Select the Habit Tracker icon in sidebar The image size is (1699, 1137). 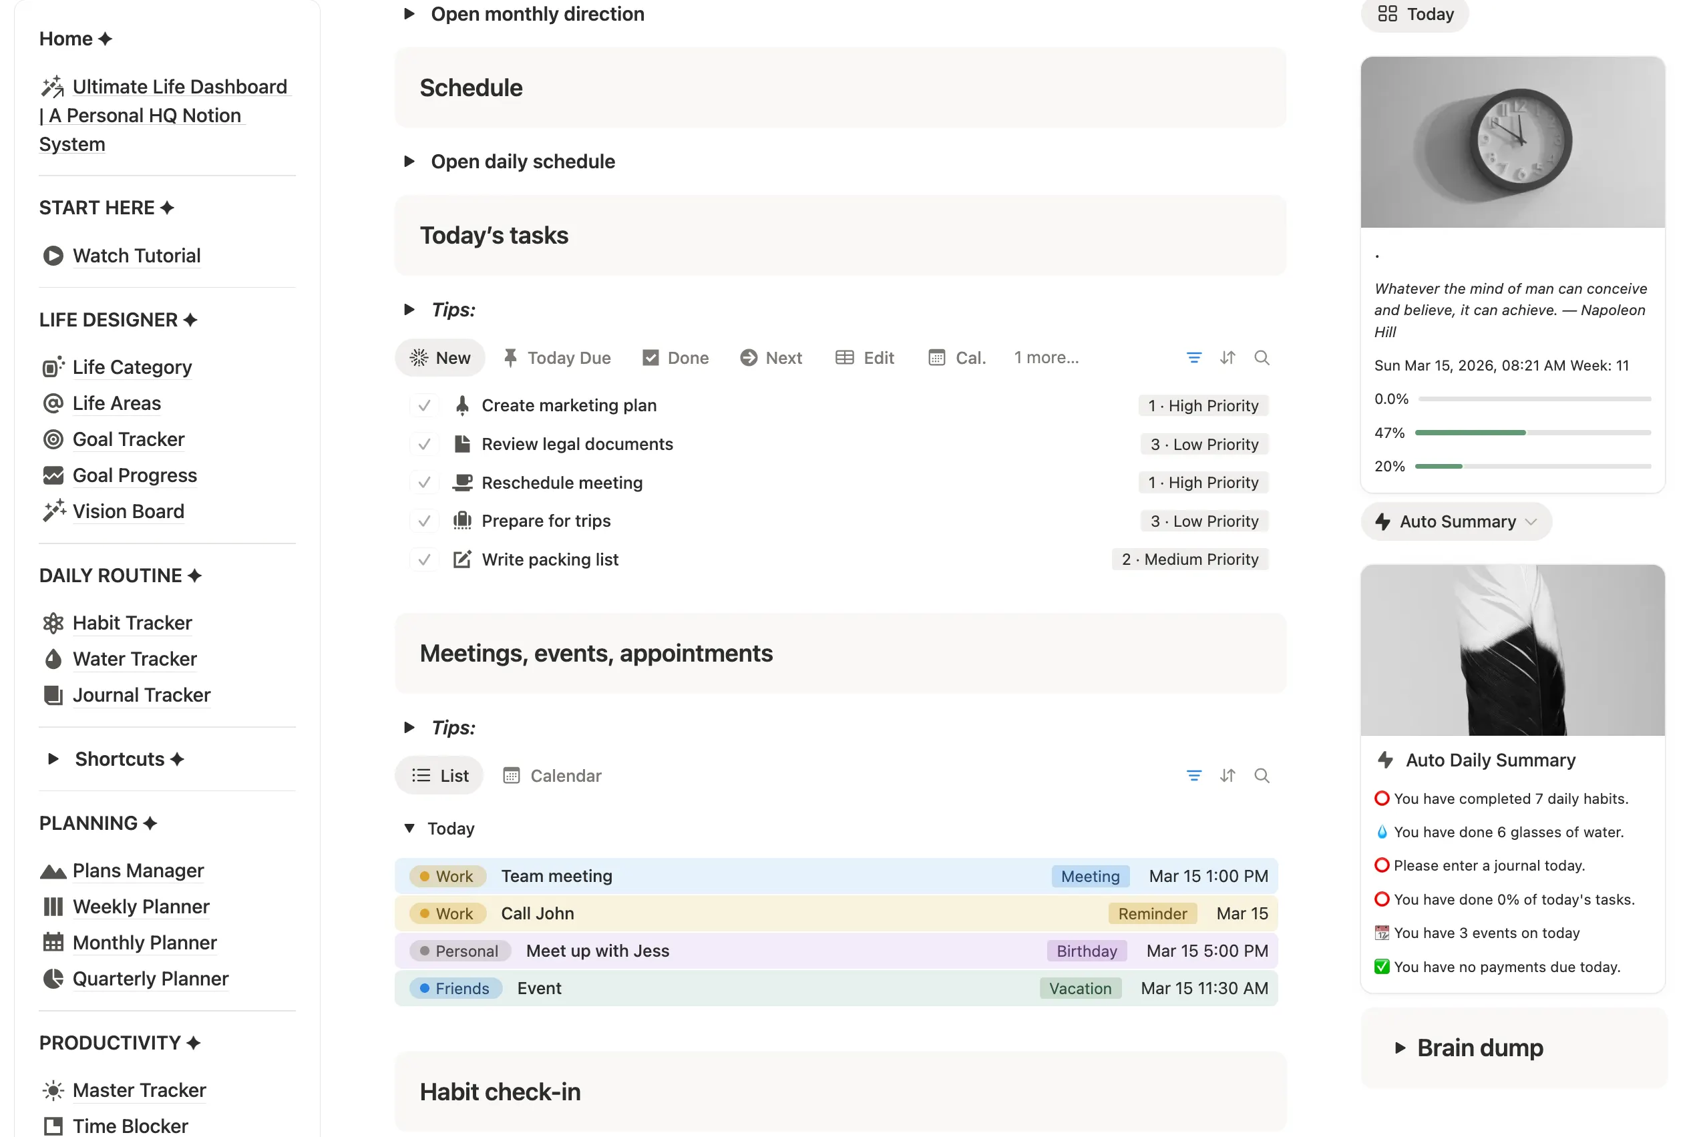(53, 622)
